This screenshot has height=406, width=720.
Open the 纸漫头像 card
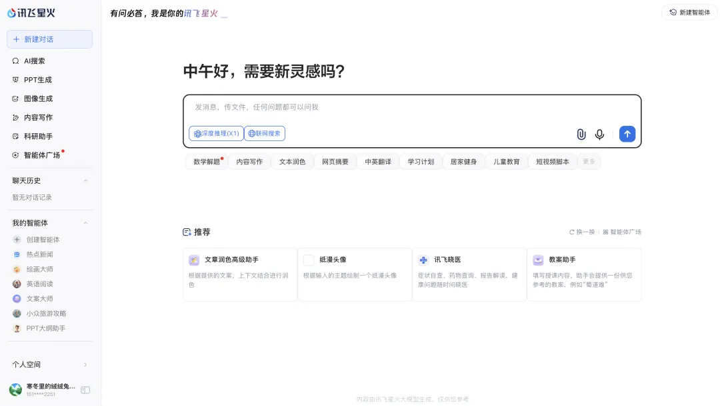[x=355, y=274]
